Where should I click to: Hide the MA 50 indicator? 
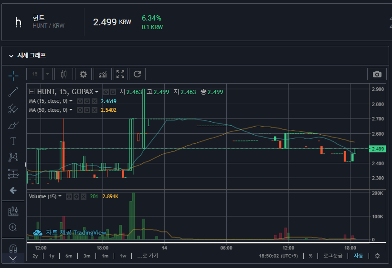coord(80,110)
